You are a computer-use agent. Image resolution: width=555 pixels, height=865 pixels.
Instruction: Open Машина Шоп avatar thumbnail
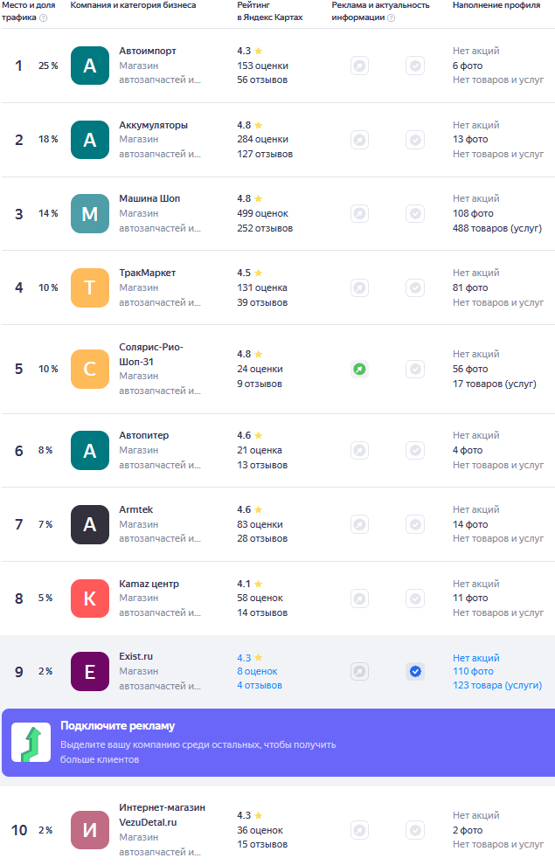point(90,213)
